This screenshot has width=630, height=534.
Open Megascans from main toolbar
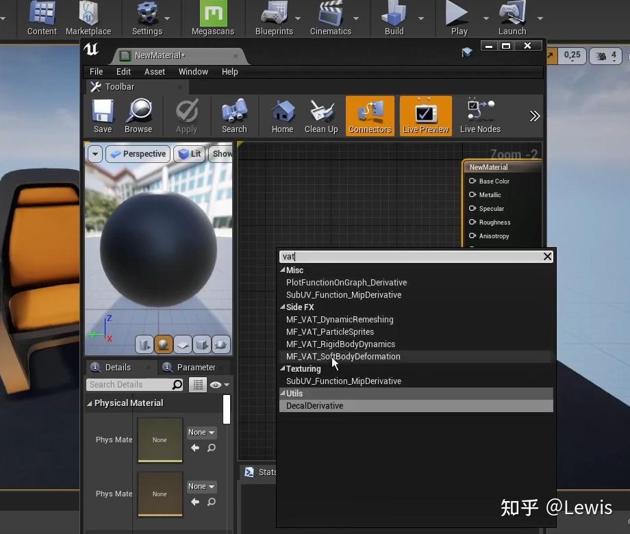(213, 18)
